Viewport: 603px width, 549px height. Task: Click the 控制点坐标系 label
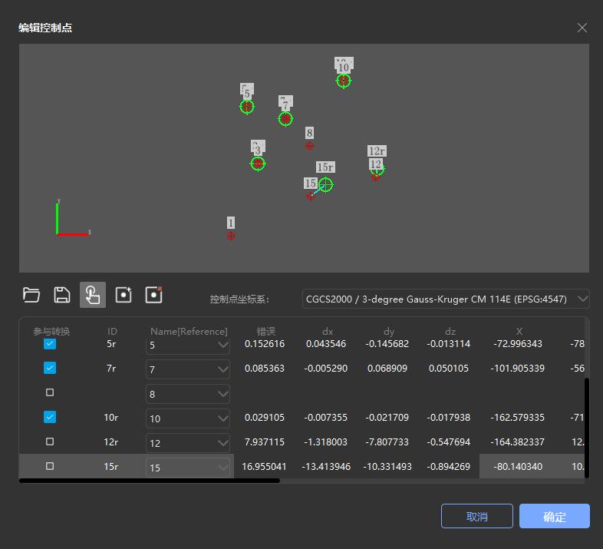click(x=239, y=299)
